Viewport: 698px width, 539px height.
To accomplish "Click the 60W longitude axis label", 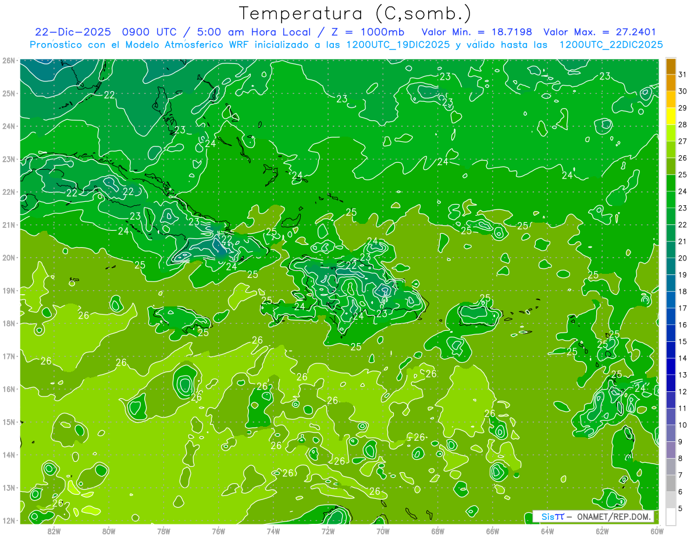I will coord(657,531).
